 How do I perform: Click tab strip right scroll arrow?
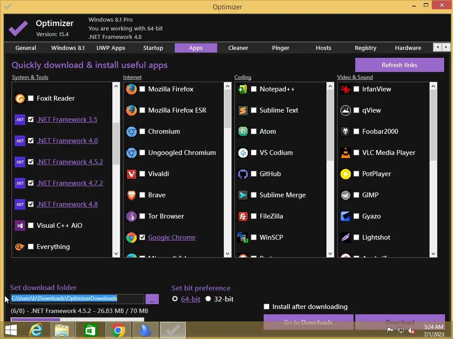[x=446, y=47]
